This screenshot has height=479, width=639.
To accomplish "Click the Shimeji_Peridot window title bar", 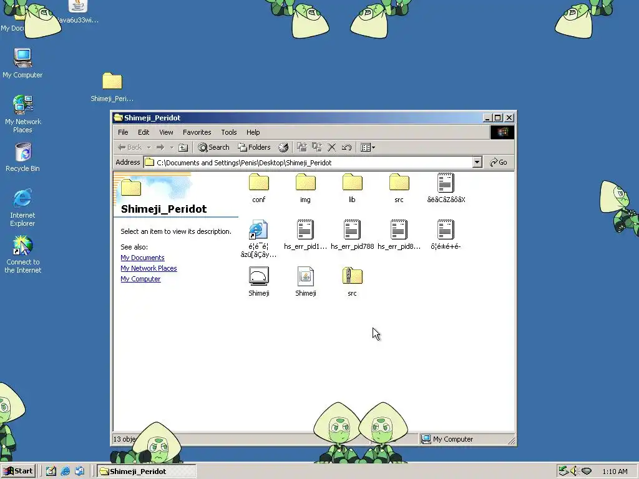I will tap(298, 118).
